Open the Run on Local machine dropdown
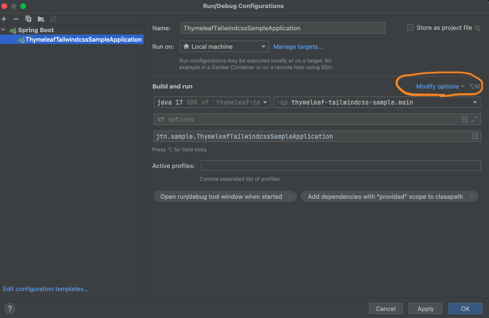 pyautogui.click(x=224, y=47)
